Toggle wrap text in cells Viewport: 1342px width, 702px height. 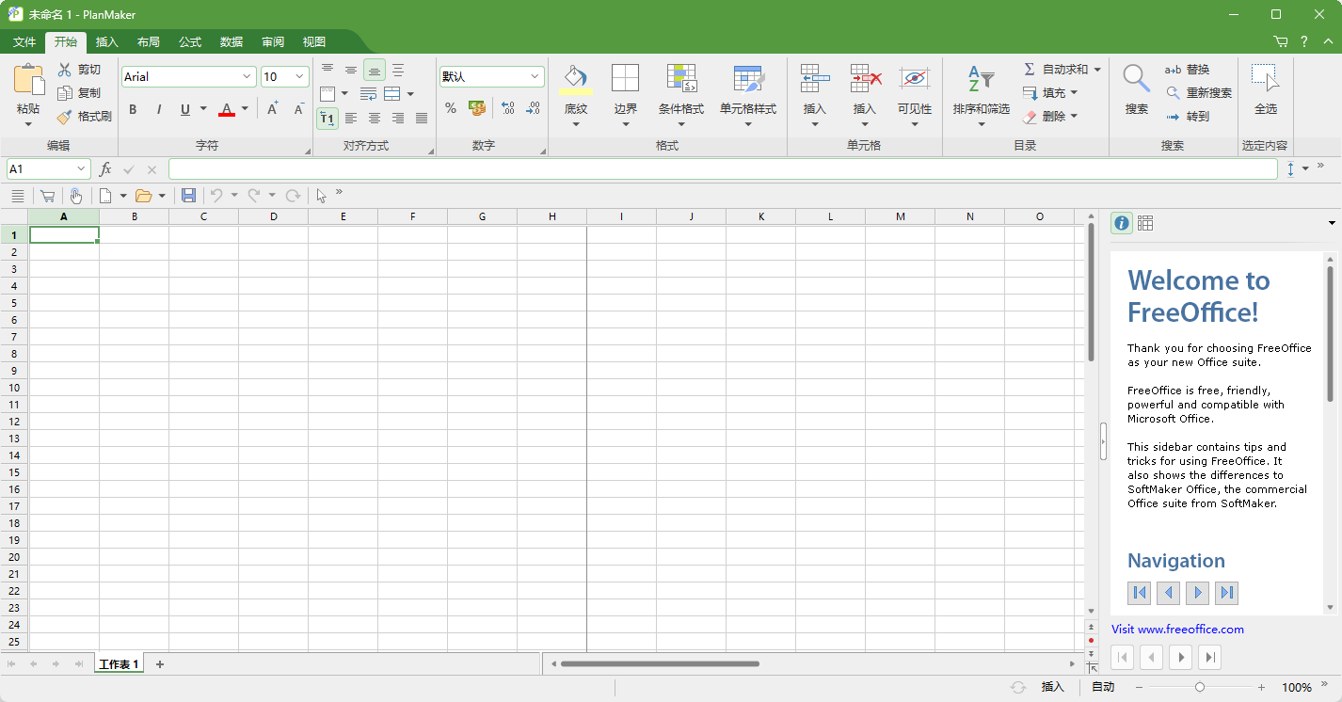[x=368, y=93]
